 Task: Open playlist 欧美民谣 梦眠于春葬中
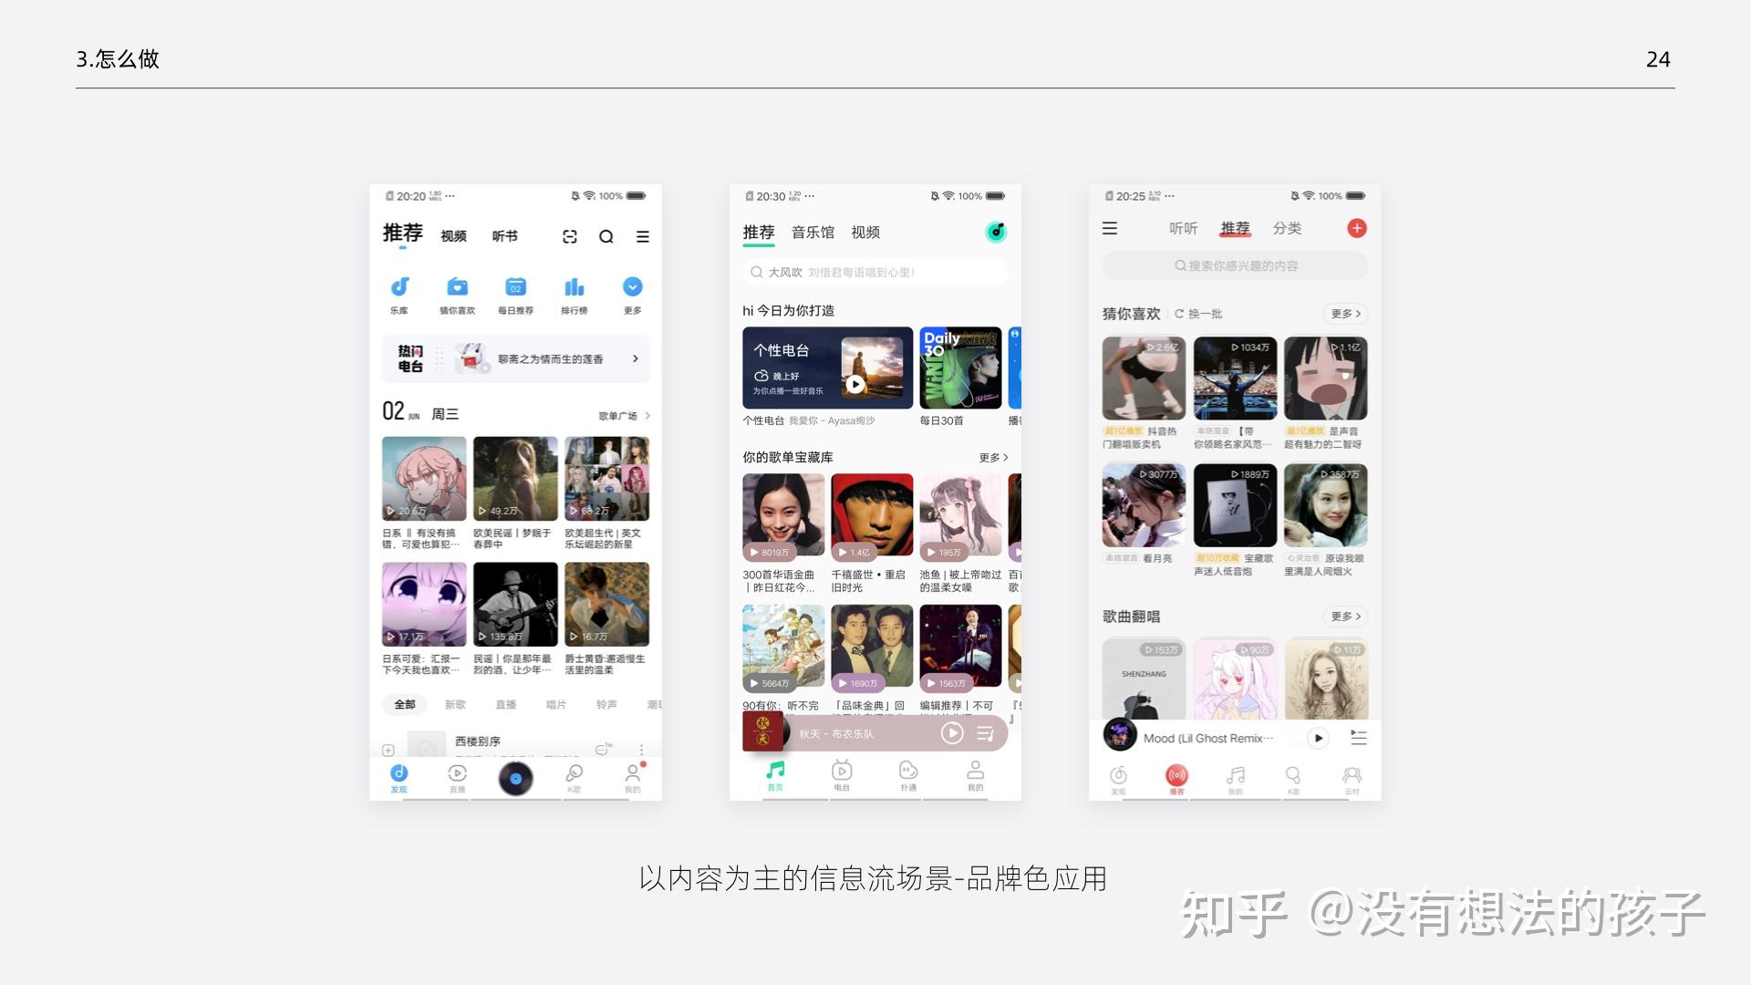[x=515, y=479]
